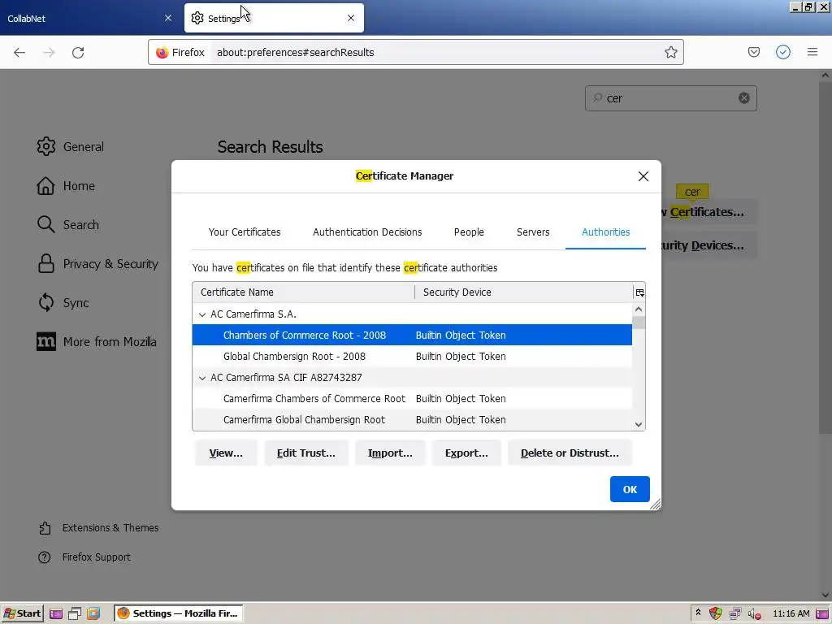Switch to the Servers tab
The image size is (832, 624).
[x=533, y=232]
